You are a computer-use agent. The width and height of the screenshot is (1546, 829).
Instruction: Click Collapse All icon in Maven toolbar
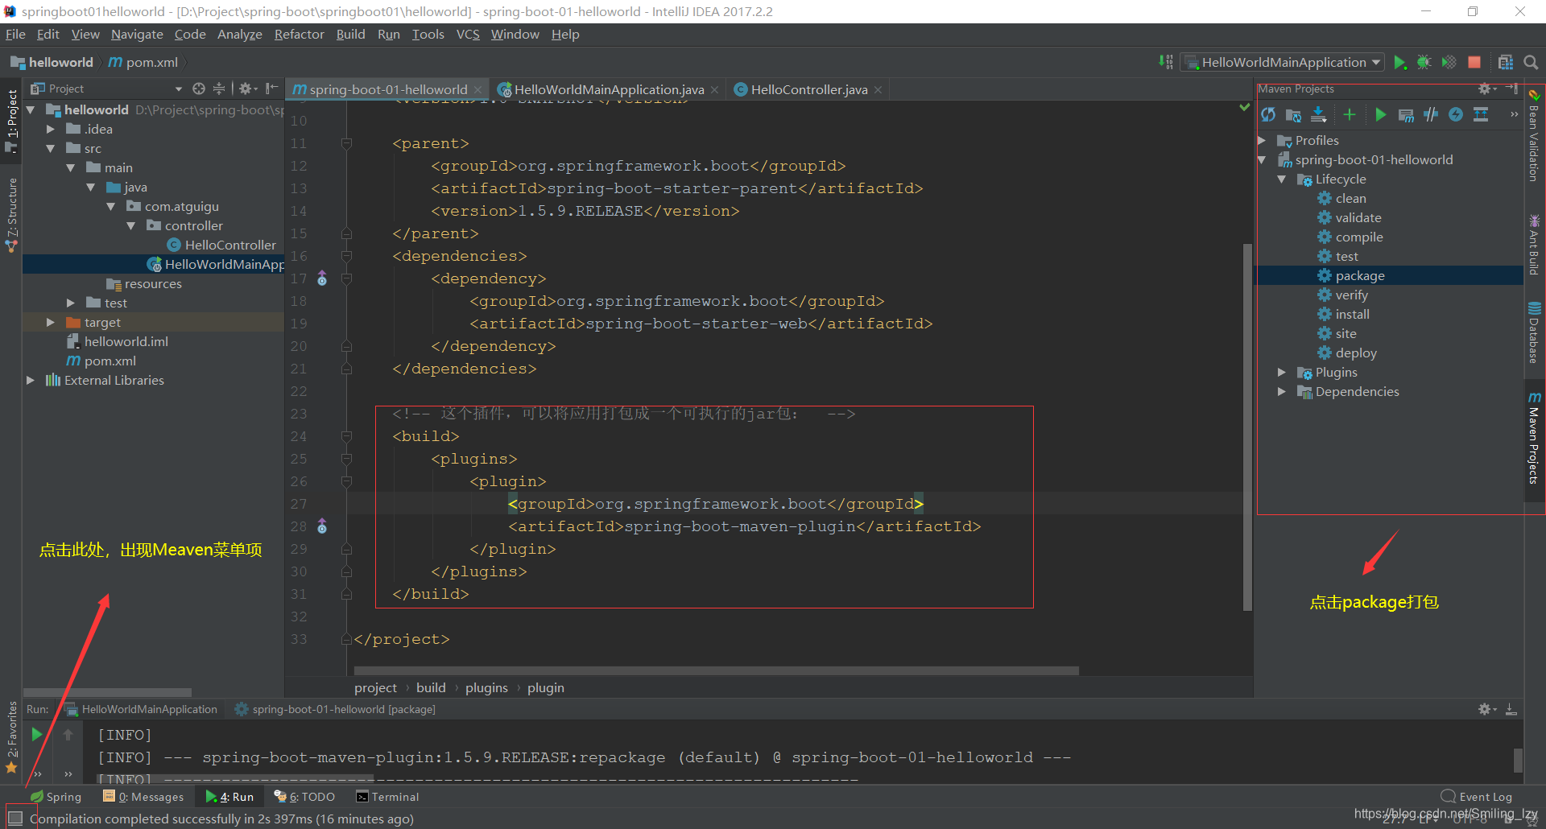coord(1481,115)
